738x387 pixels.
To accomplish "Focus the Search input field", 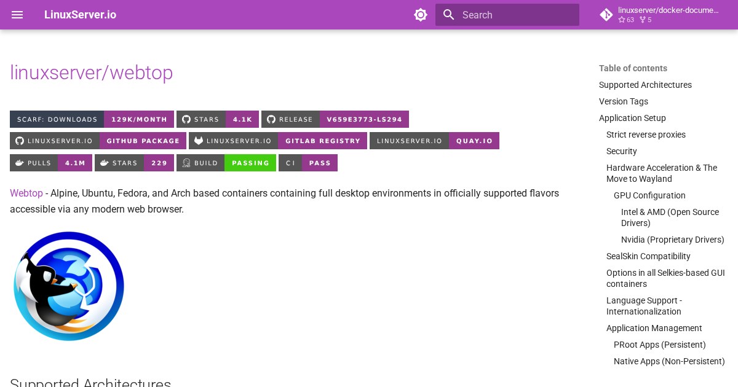I will point(507,15).
